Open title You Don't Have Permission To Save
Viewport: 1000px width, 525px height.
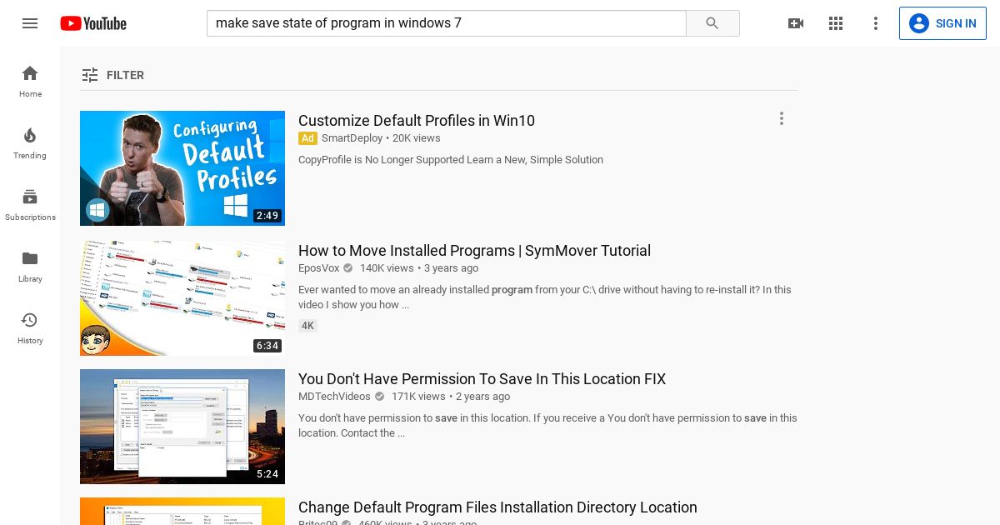pos(482,379)
